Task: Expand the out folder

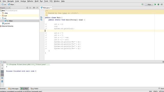Action: 1,16
